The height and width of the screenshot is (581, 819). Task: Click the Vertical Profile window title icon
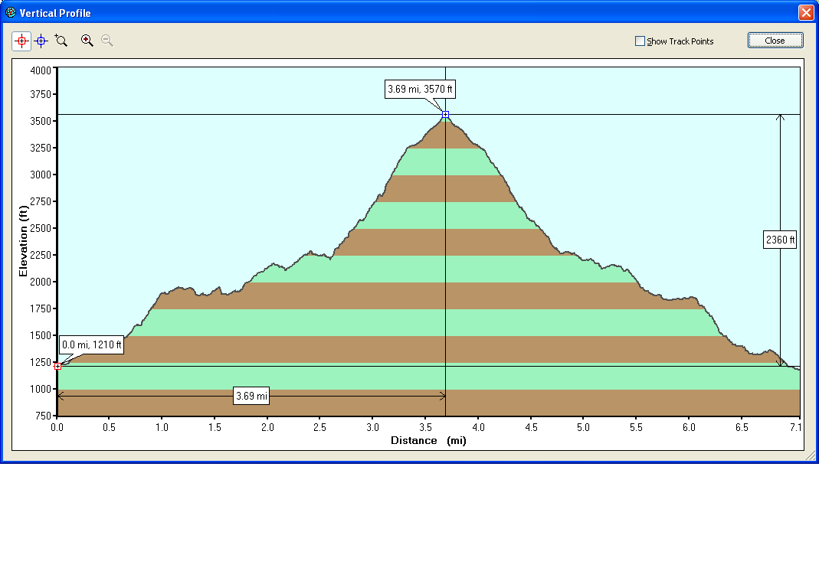pyautogui.click(x=10, y=12)
